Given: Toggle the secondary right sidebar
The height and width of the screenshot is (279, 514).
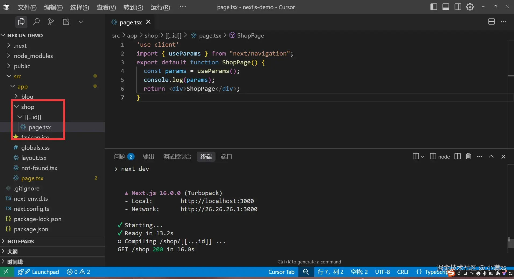Looking at the screenshot, I should click(458, 7).
